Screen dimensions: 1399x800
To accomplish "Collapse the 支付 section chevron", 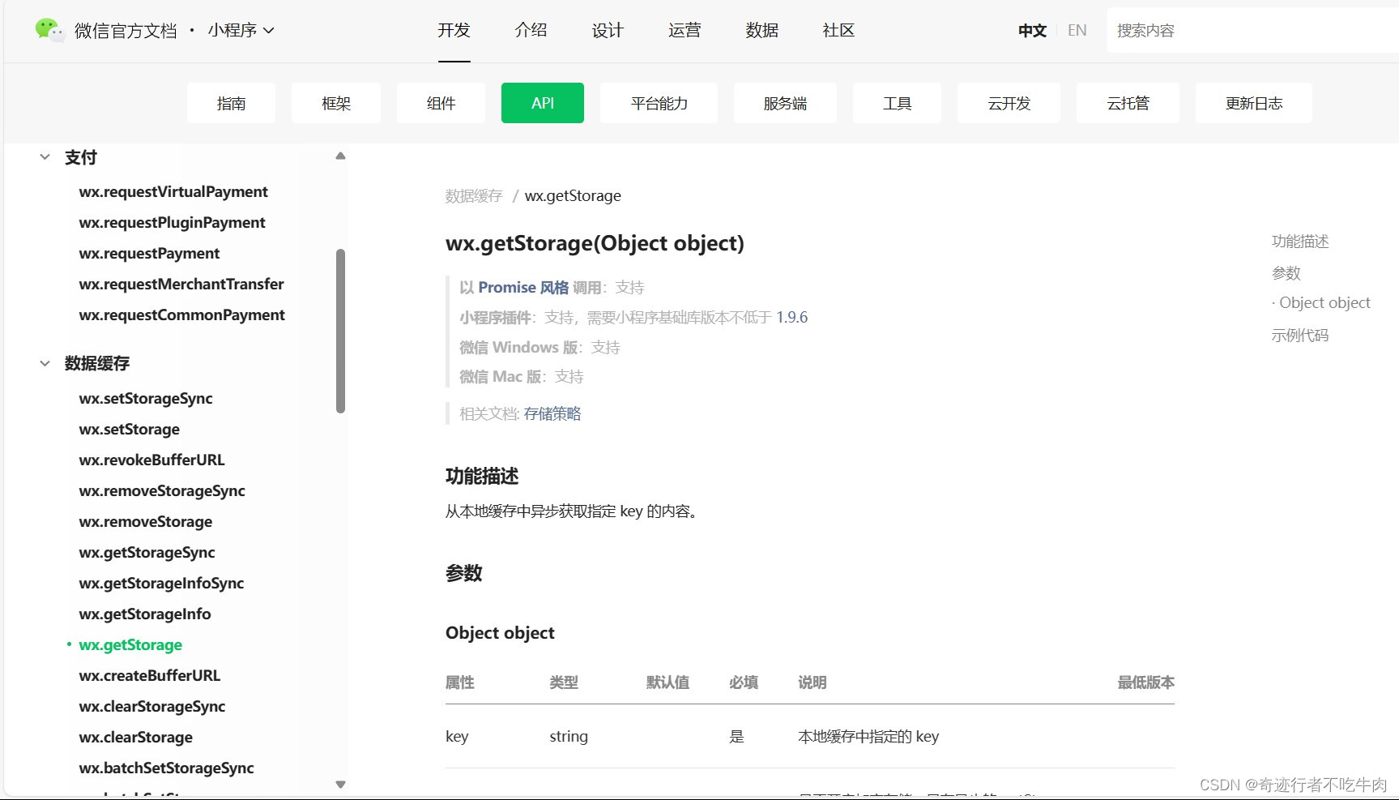I will pyautogui.click(x=45, y=157).
